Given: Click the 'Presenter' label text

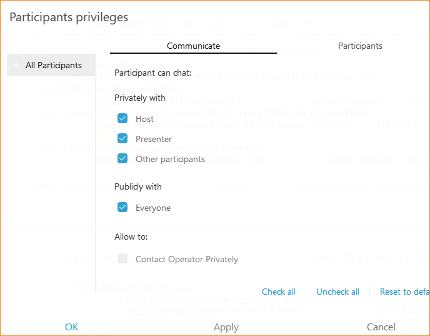Looking at the screenshot, I should coord(154,139).
